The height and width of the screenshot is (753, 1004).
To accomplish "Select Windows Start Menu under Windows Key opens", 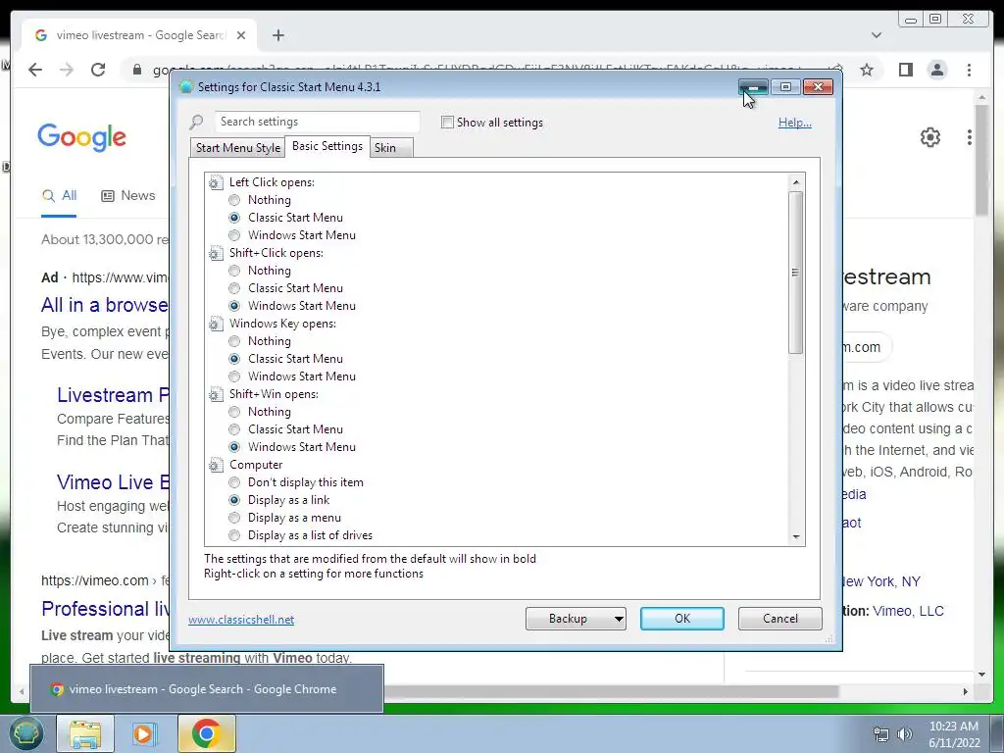I will coord(234,376).
